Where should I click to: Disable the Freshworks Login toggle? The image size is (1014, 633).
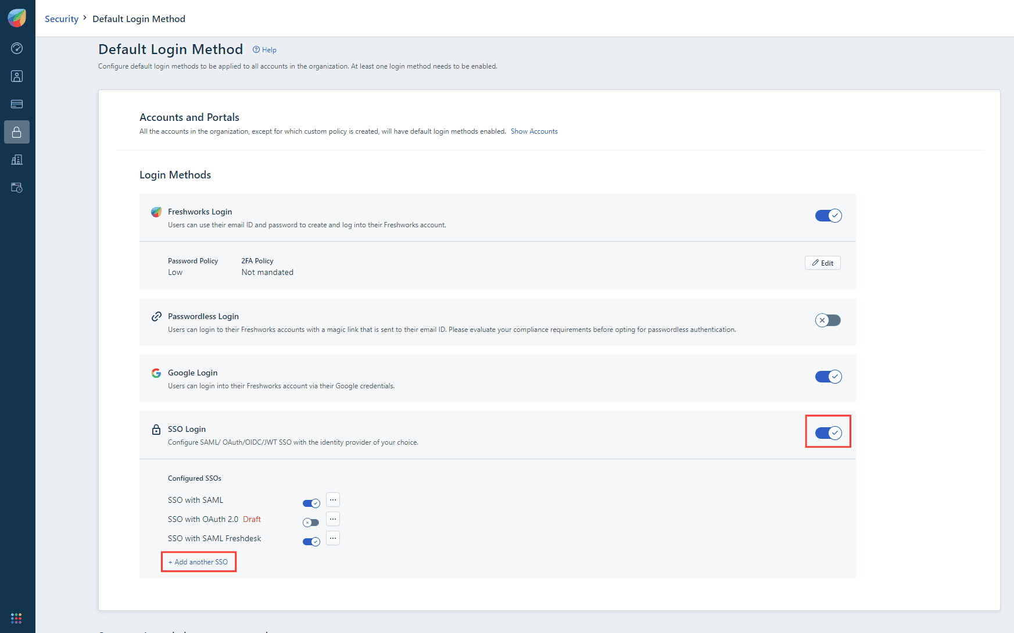click(x=828, y=216)
